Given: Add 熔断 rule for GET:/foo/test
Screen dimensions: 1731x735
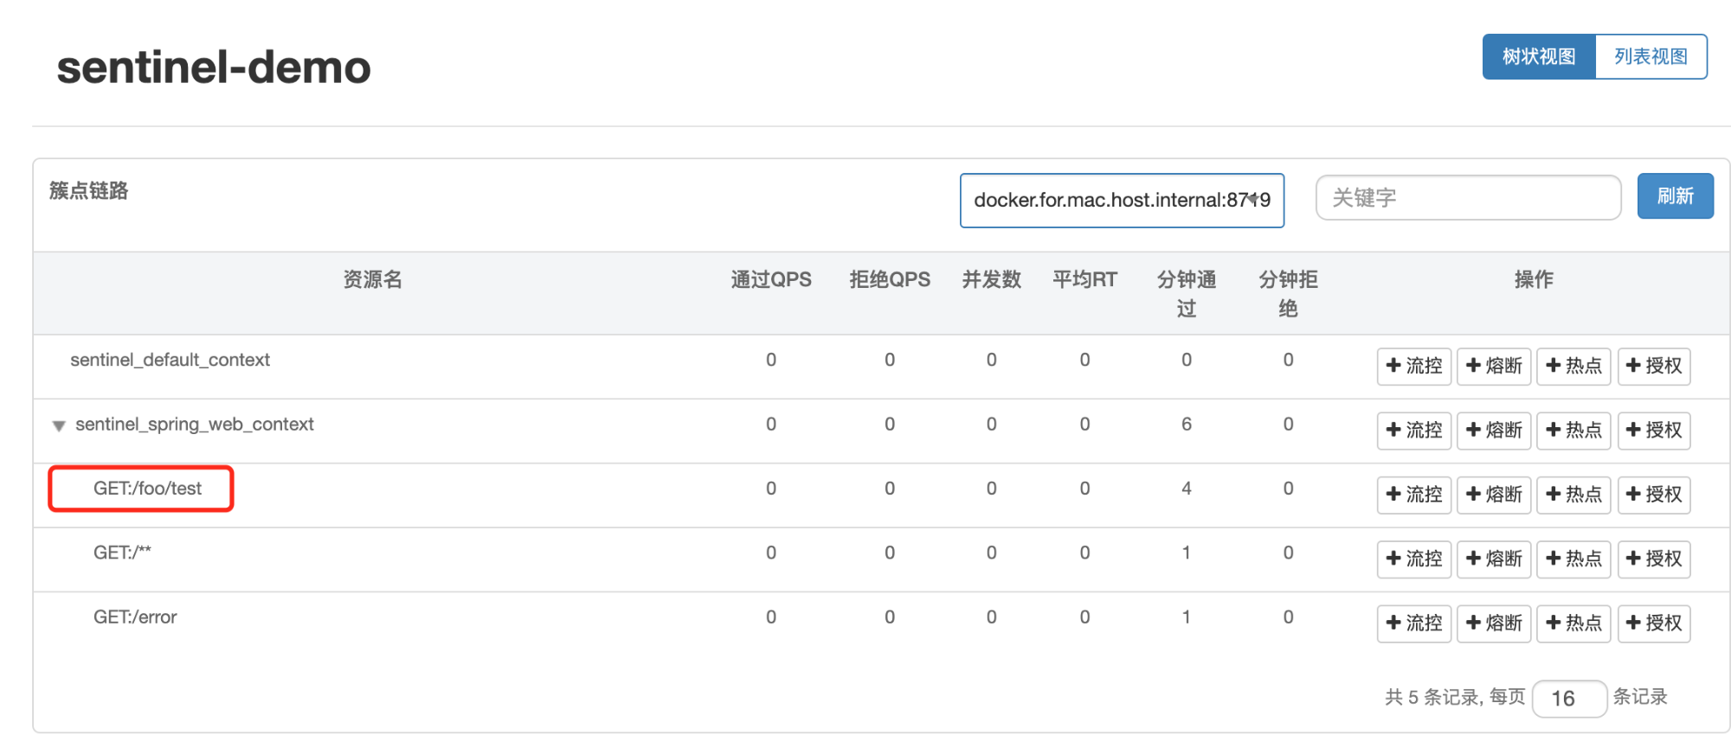Looking at the screenshot, I should tap(1494, 495).
